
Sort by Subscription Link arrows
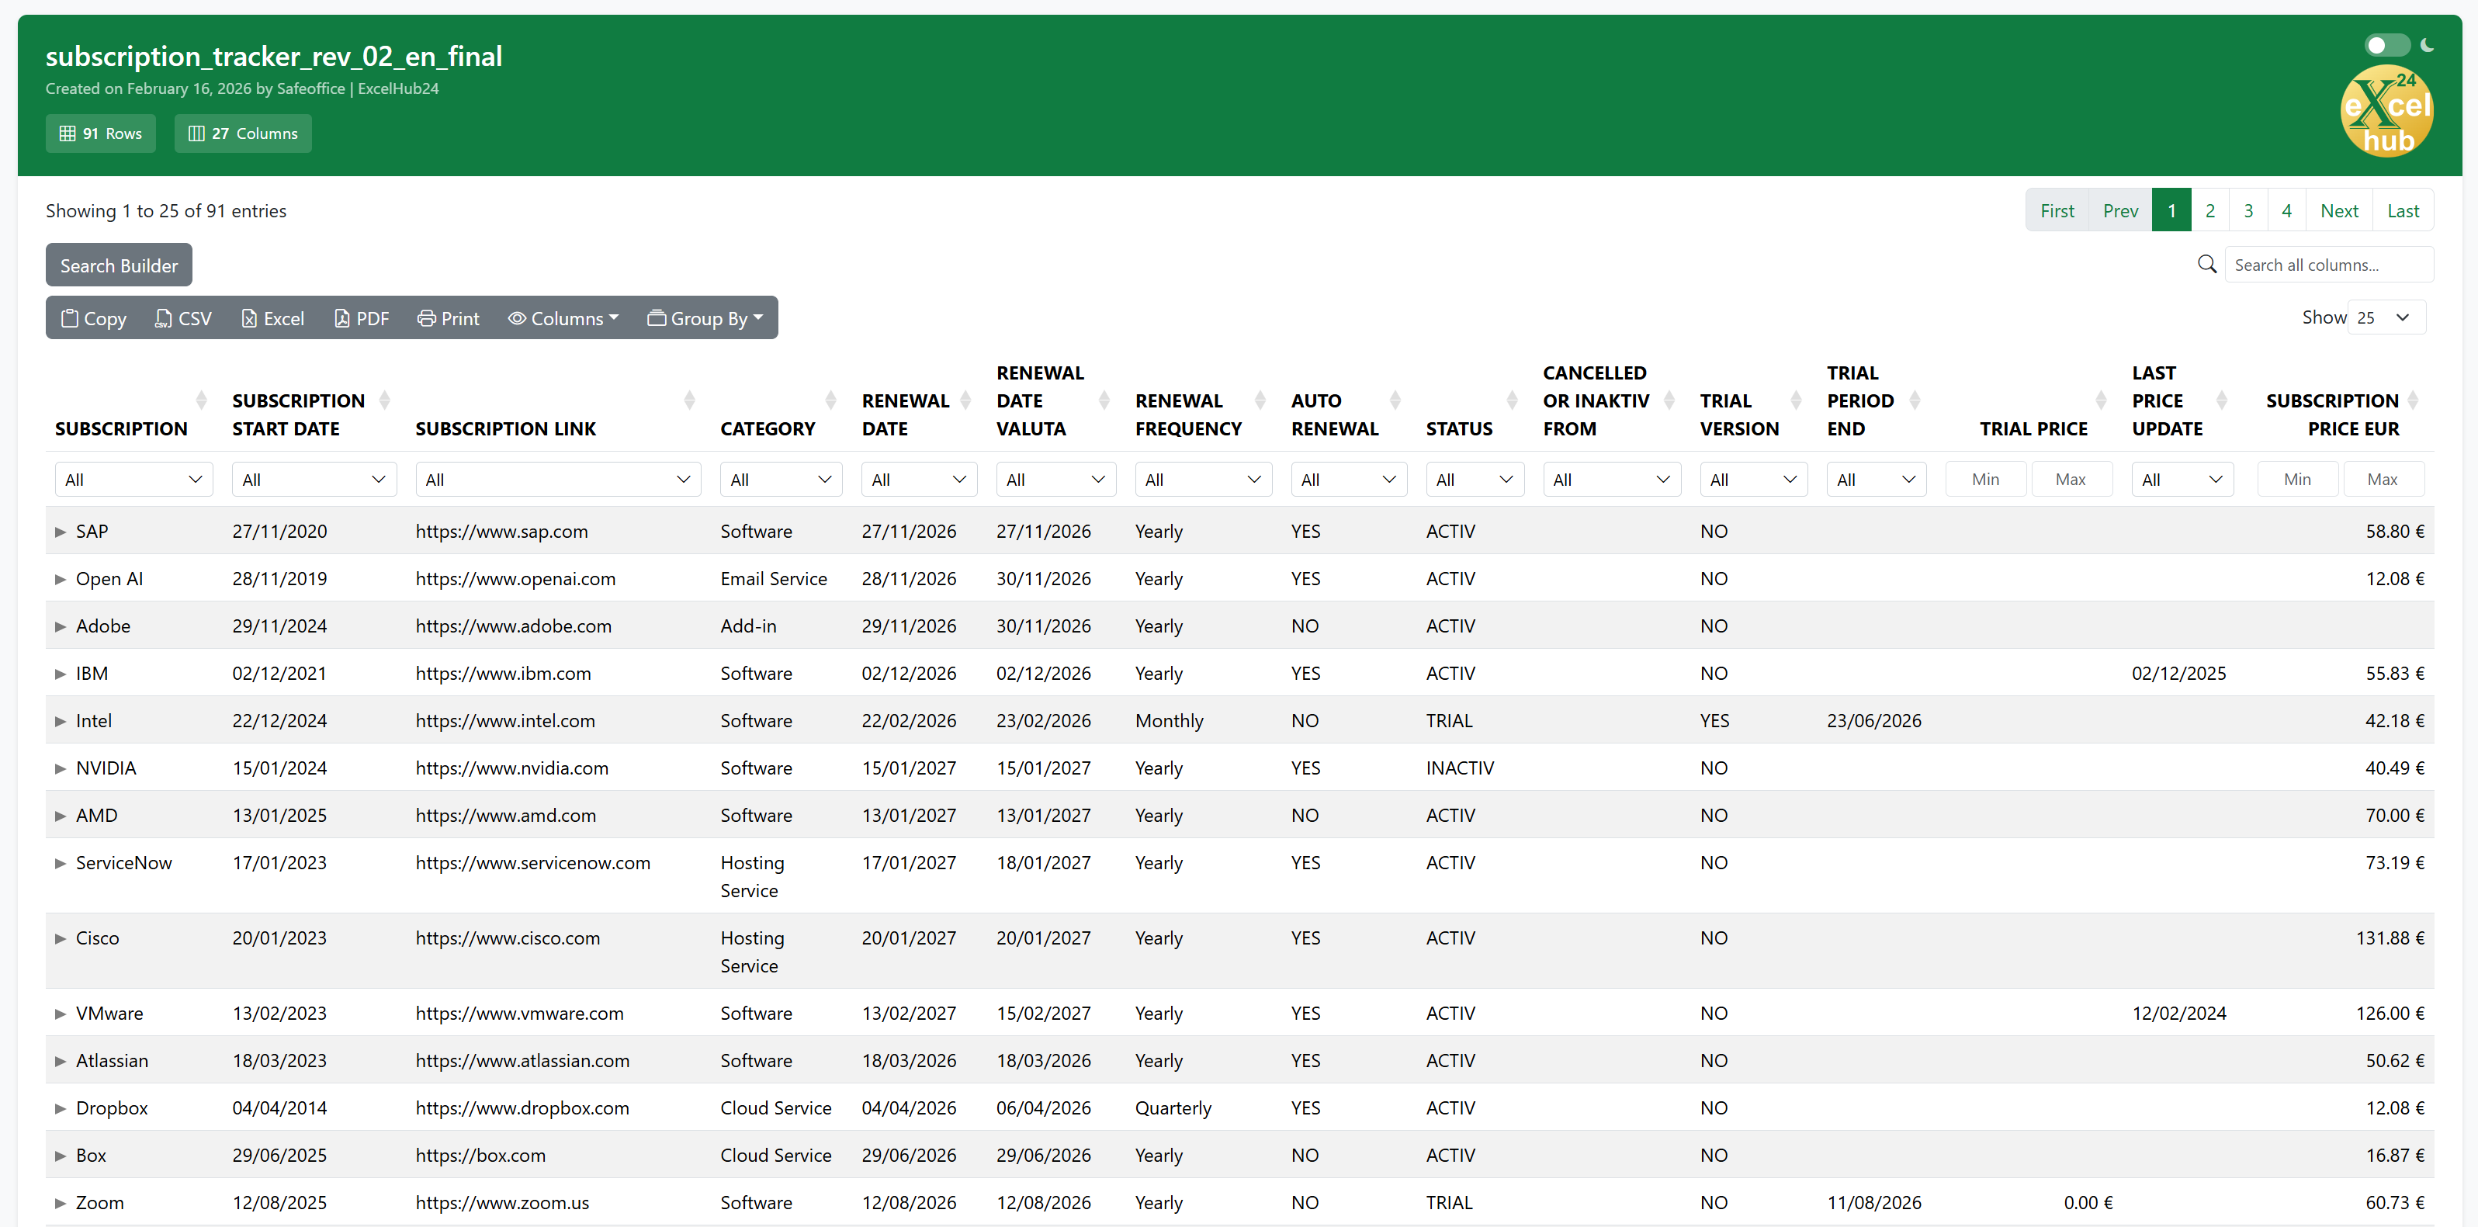[x=690, y=400]
